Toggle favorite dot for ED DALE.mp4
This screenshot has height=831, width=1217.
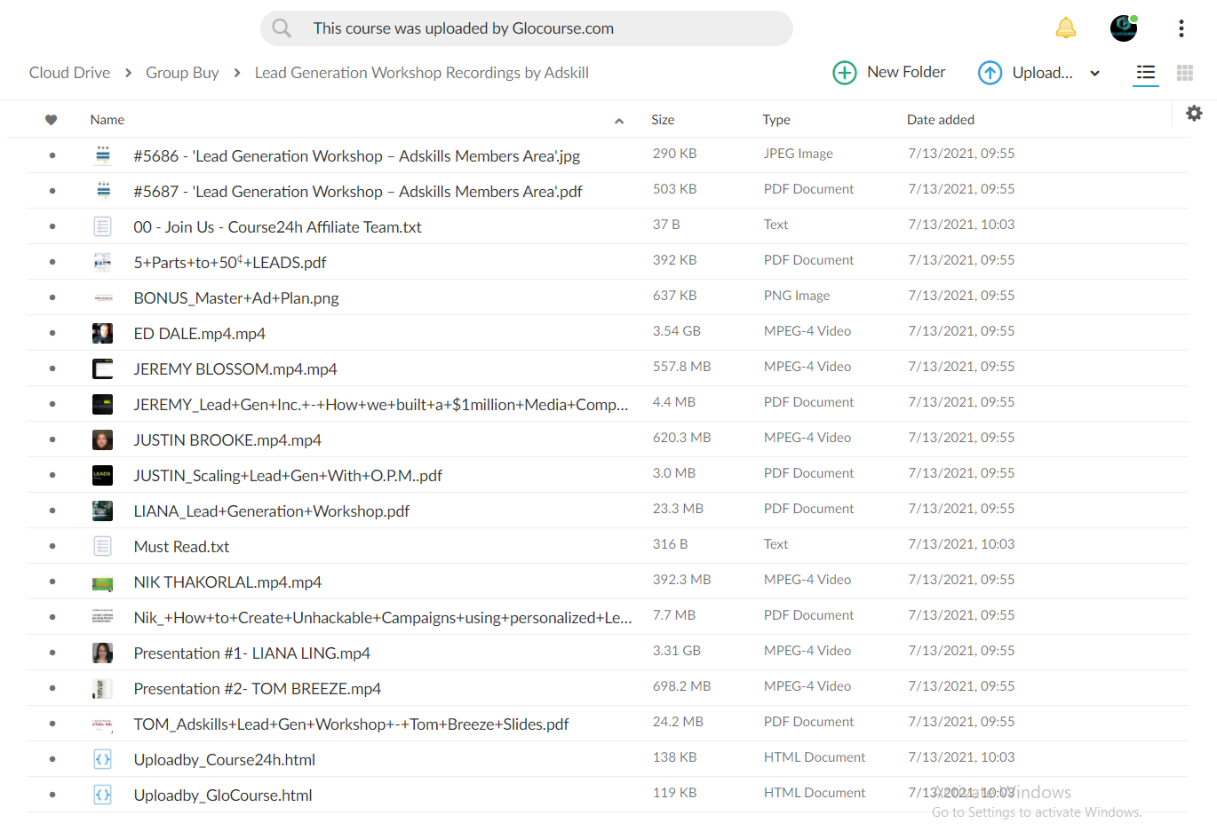point(52,333)
